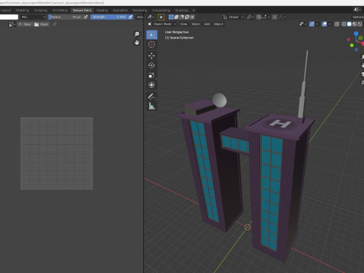Click the red negative X gizmo dot

(x=348, y=39)
